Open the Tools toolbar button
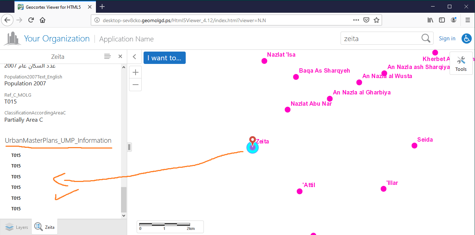475x235 pixels. click(x=461, y=63)
